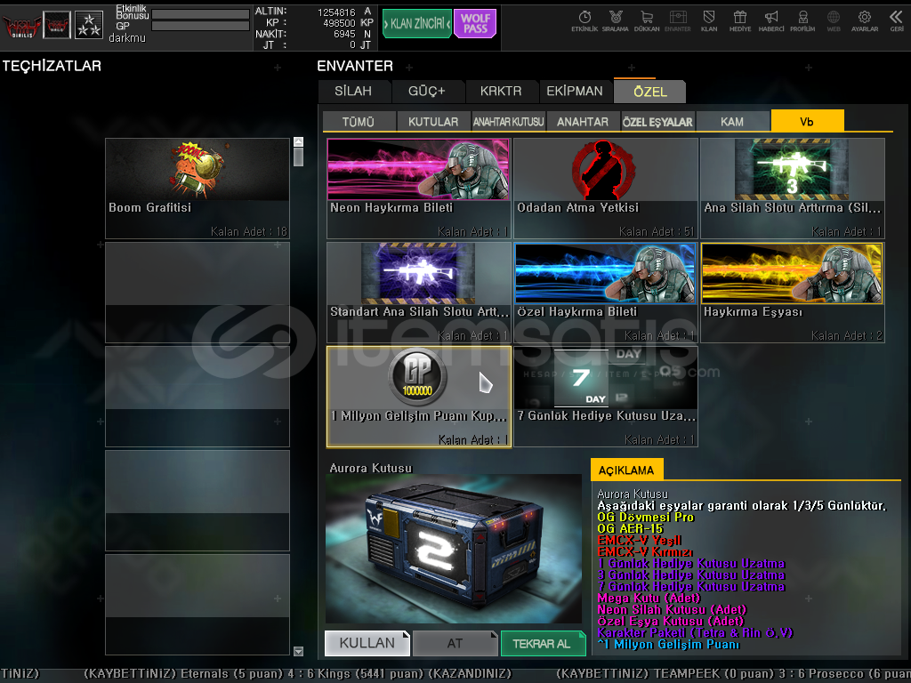This screenshot has width=911, height=683.
Task: Click the Klan Zinciri button
Action: 417,24
